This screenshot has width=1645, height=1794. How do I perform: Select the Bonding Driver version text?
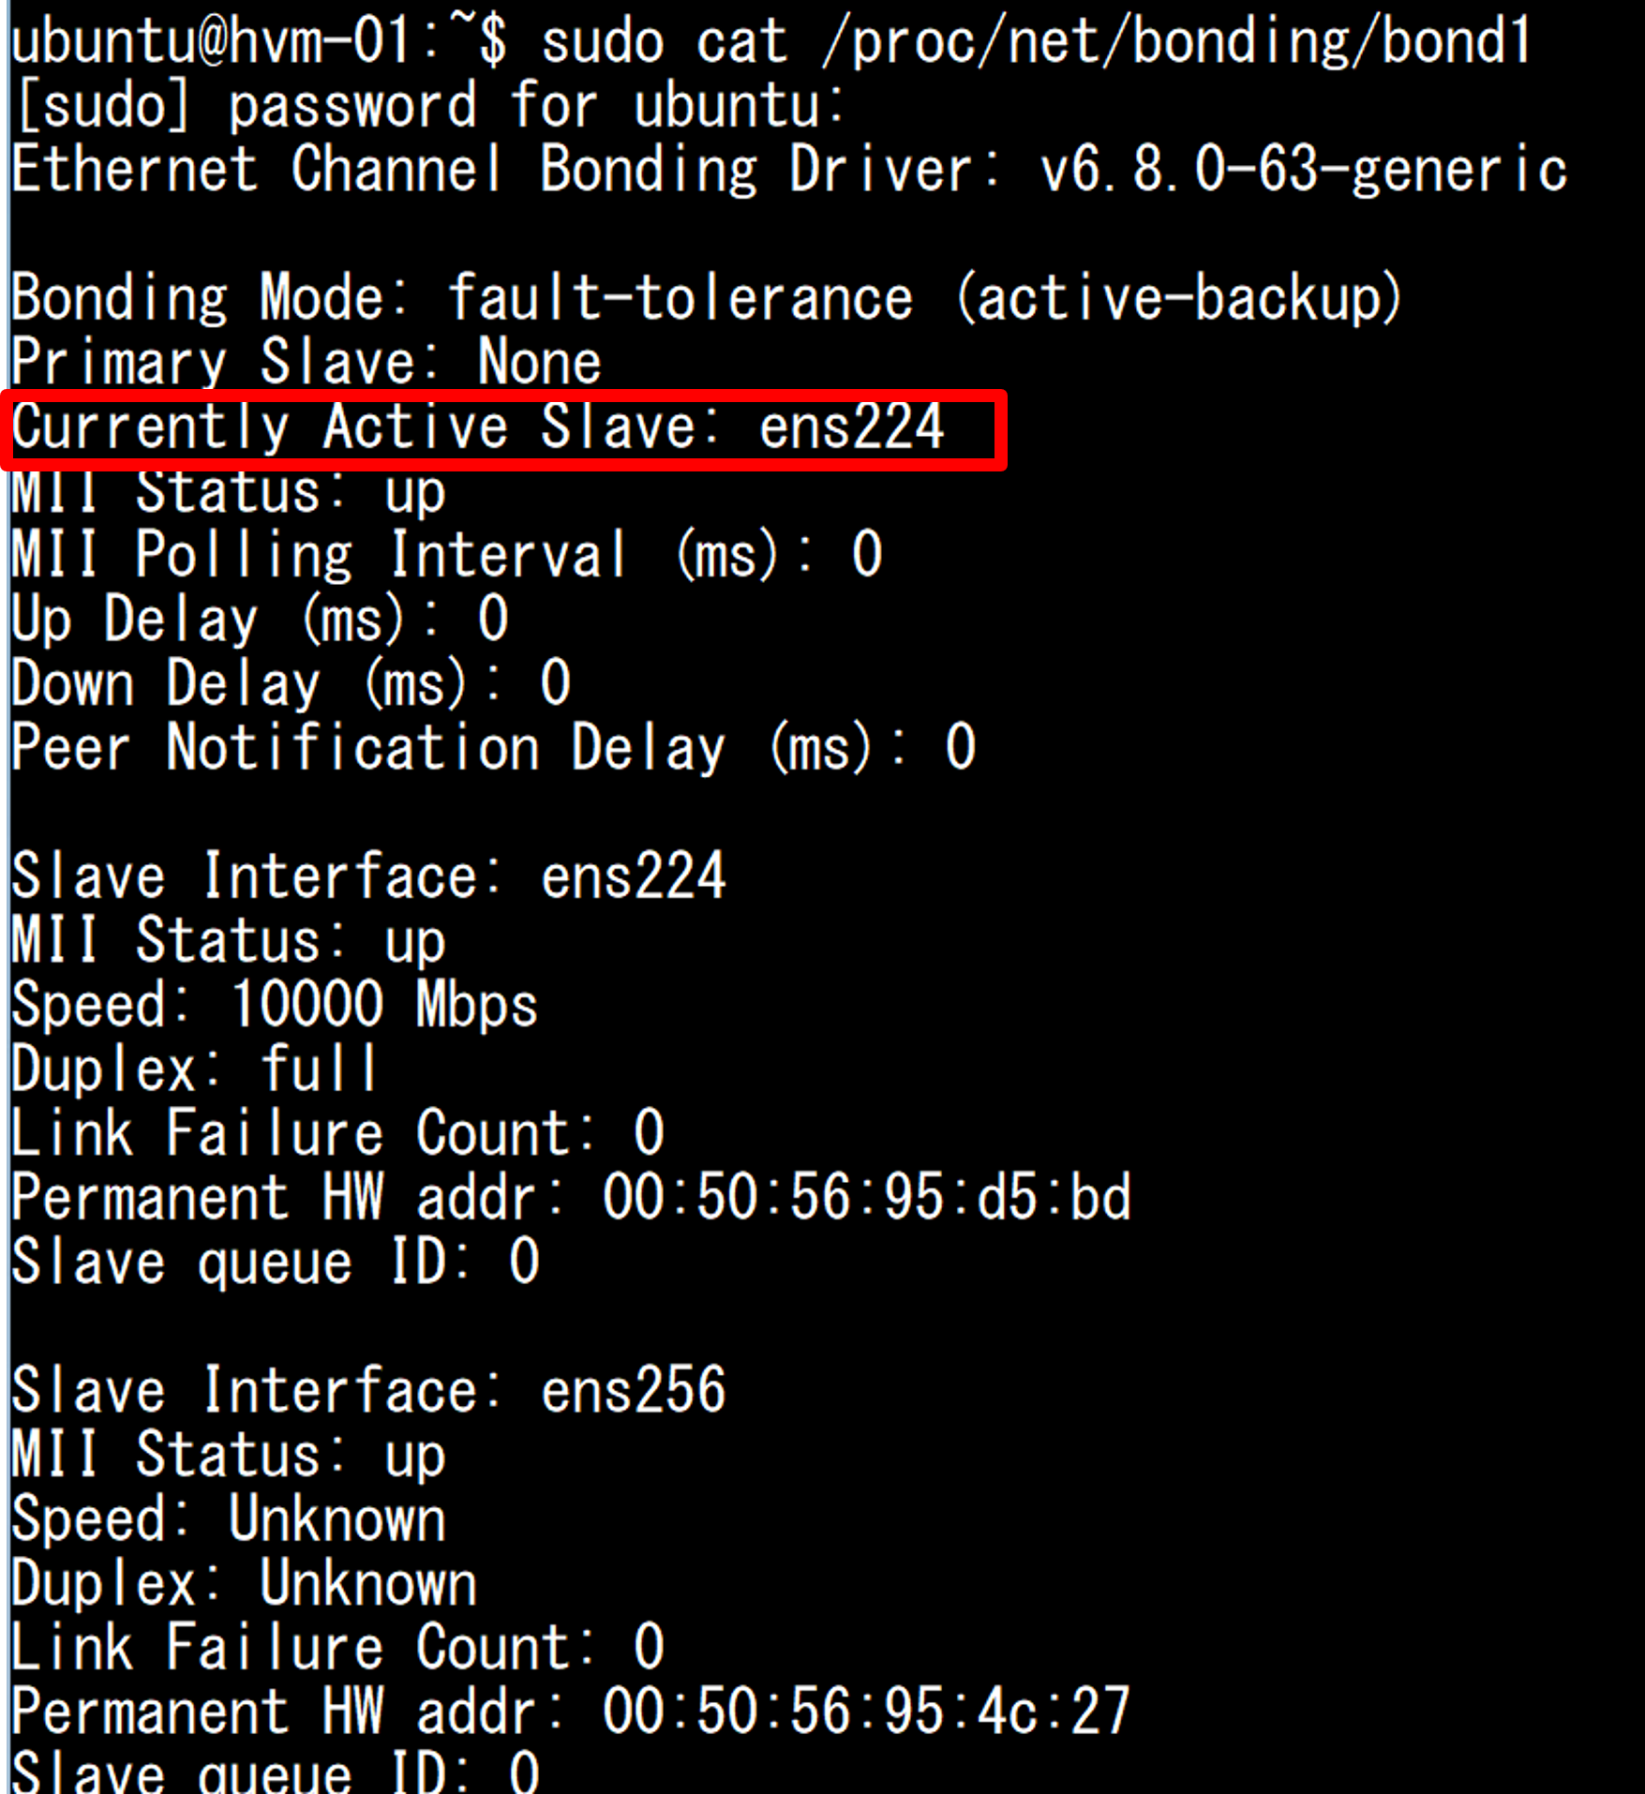[x=1304, y=170]
